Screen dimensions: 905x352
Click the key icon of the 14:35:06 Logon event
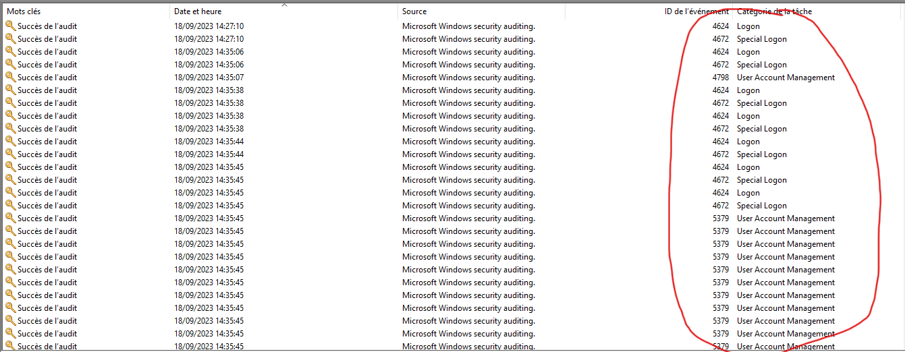[10, 52]
